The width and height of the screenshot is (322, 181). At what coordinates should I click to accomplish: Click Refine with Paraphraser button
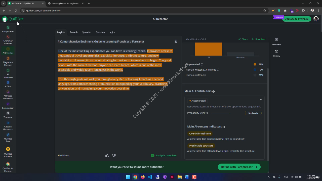[x=239, y=167]
